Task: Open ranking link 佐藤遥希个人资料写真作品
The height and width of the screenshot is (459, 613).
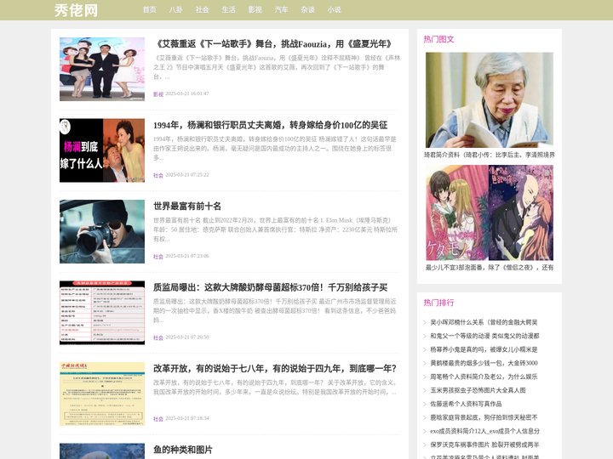Action: [466, 404]
